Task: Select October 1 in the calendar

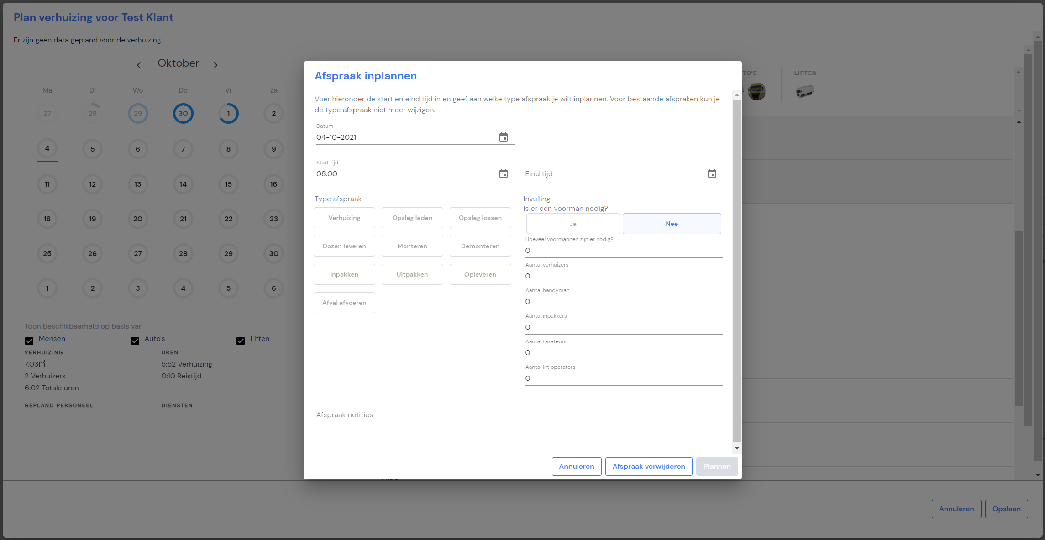Action: [228, 113]
